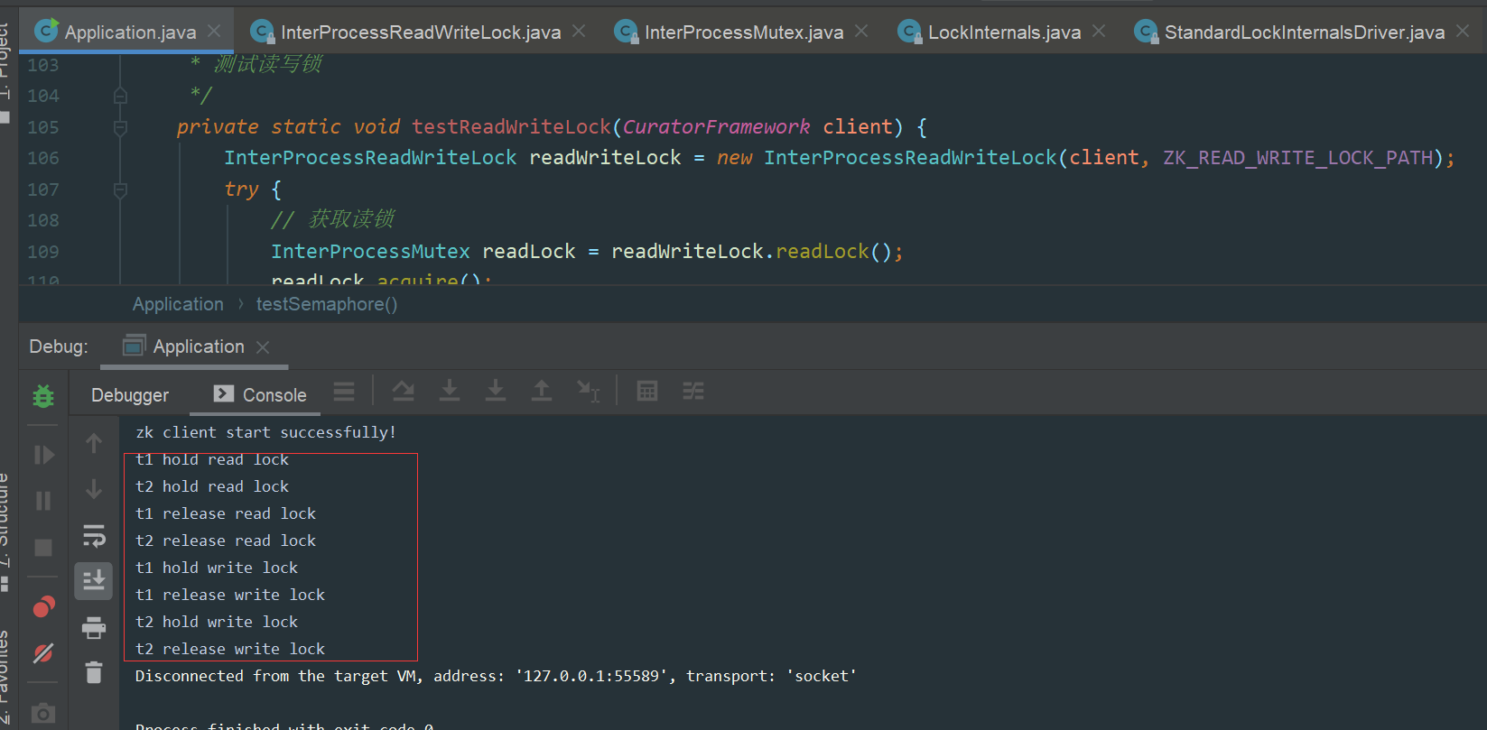Close the InterProcessMutex.java tab
Screen dimensions: 1487x730
tap(861, 32)
